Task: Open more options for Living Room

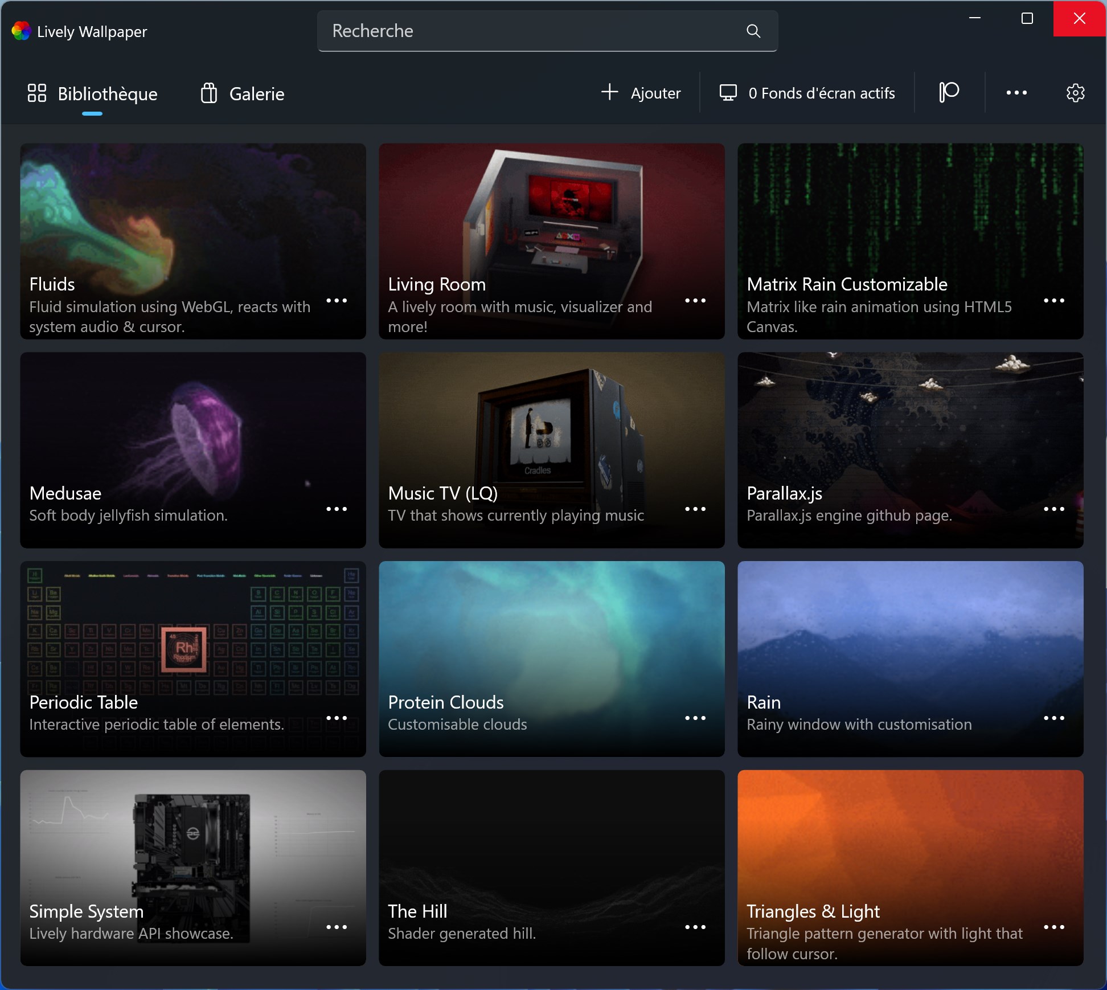Action: click(x=695, y=300)
